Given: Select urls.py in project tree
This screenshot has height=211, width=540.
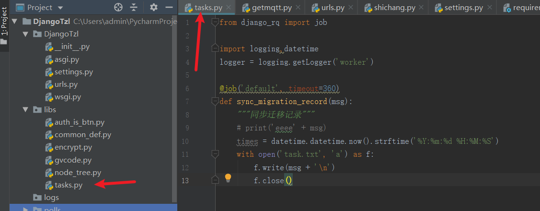Looking at the screenshot, I should pyautogui.click(x=66, y=84).
